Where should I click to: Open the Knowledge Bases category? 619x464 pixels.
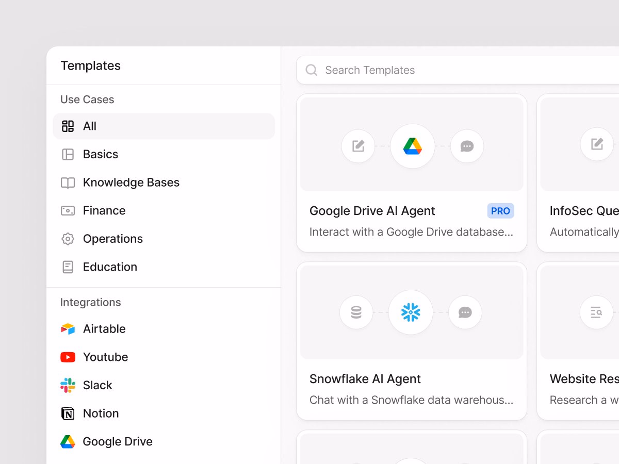pyautogui.click(x=164, y=183)
